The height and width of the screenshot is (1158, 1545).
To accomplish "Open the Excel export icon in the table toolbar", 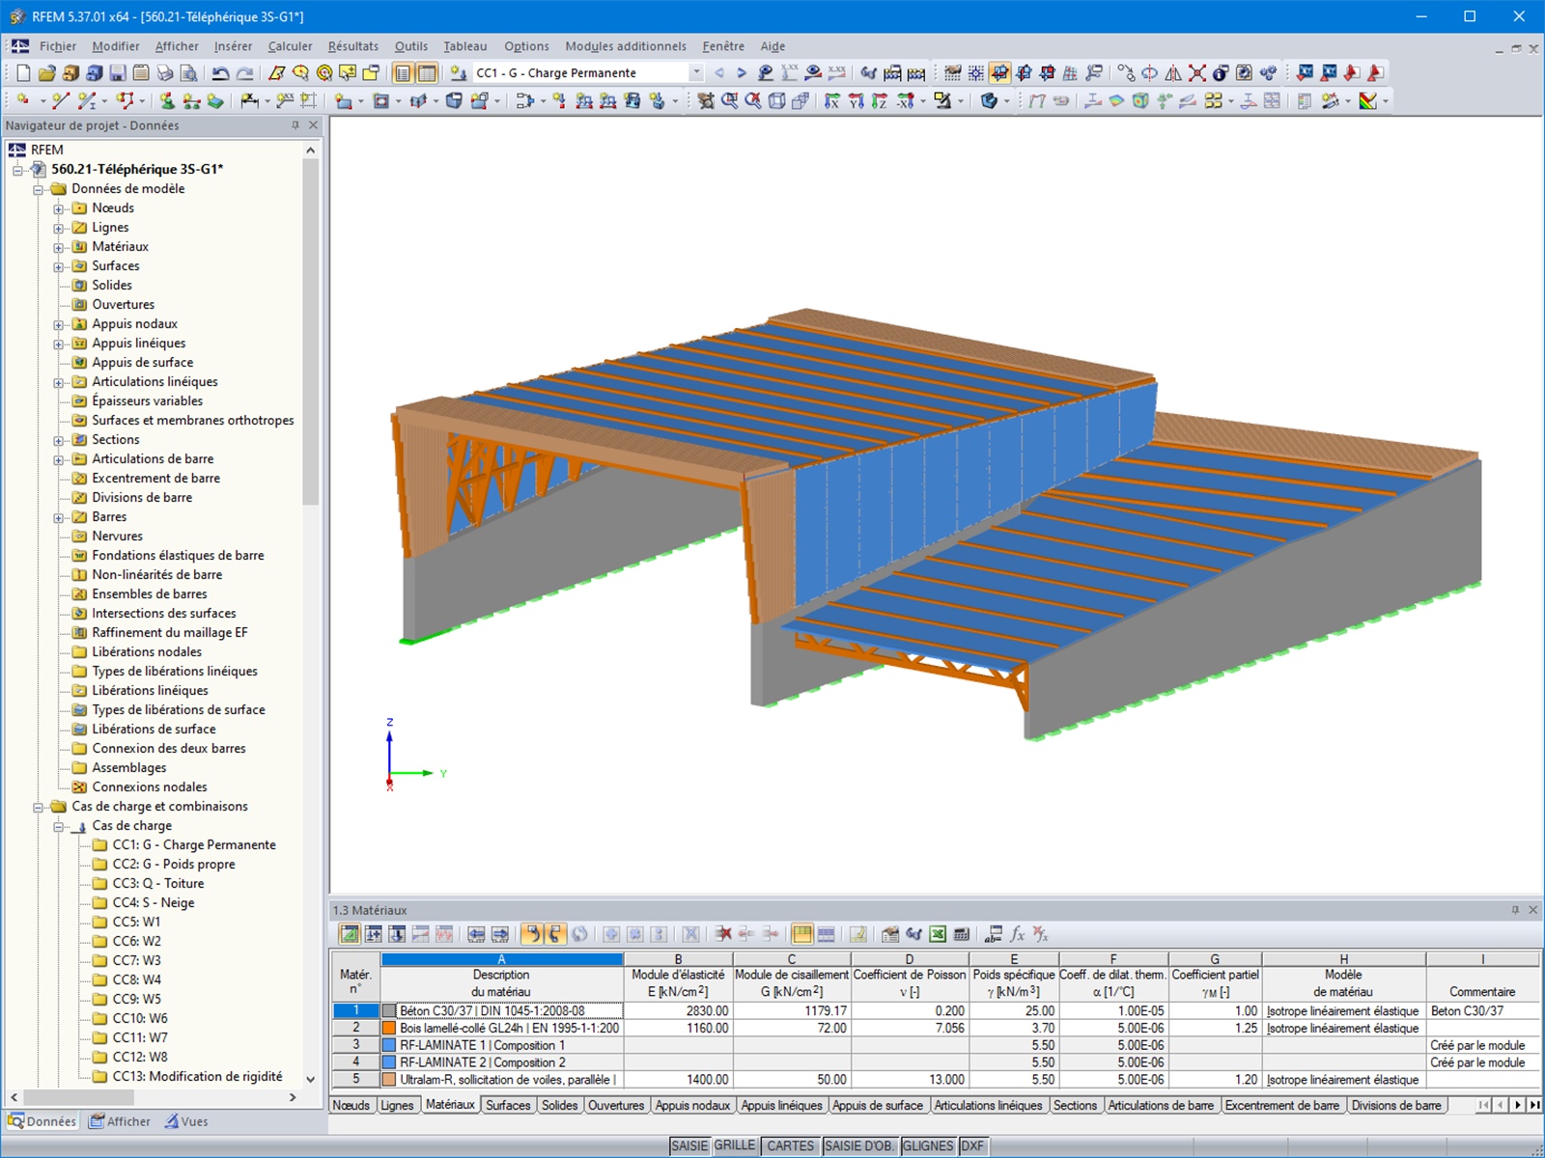I will (938, 935).
